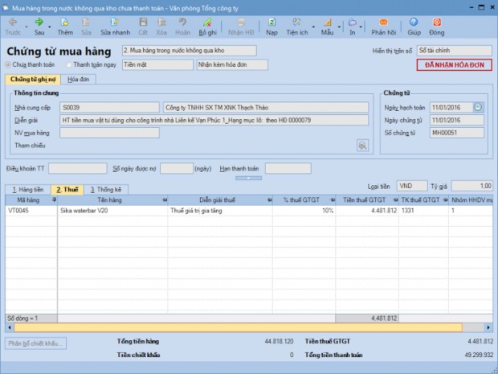Screen dimensions: 498x374
Task: Pin the Tiền thuế GTGT column
Action: [395, 200]
